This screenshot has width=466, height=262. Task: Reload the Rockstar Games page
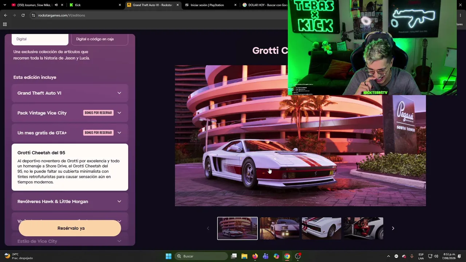point(23,15)
